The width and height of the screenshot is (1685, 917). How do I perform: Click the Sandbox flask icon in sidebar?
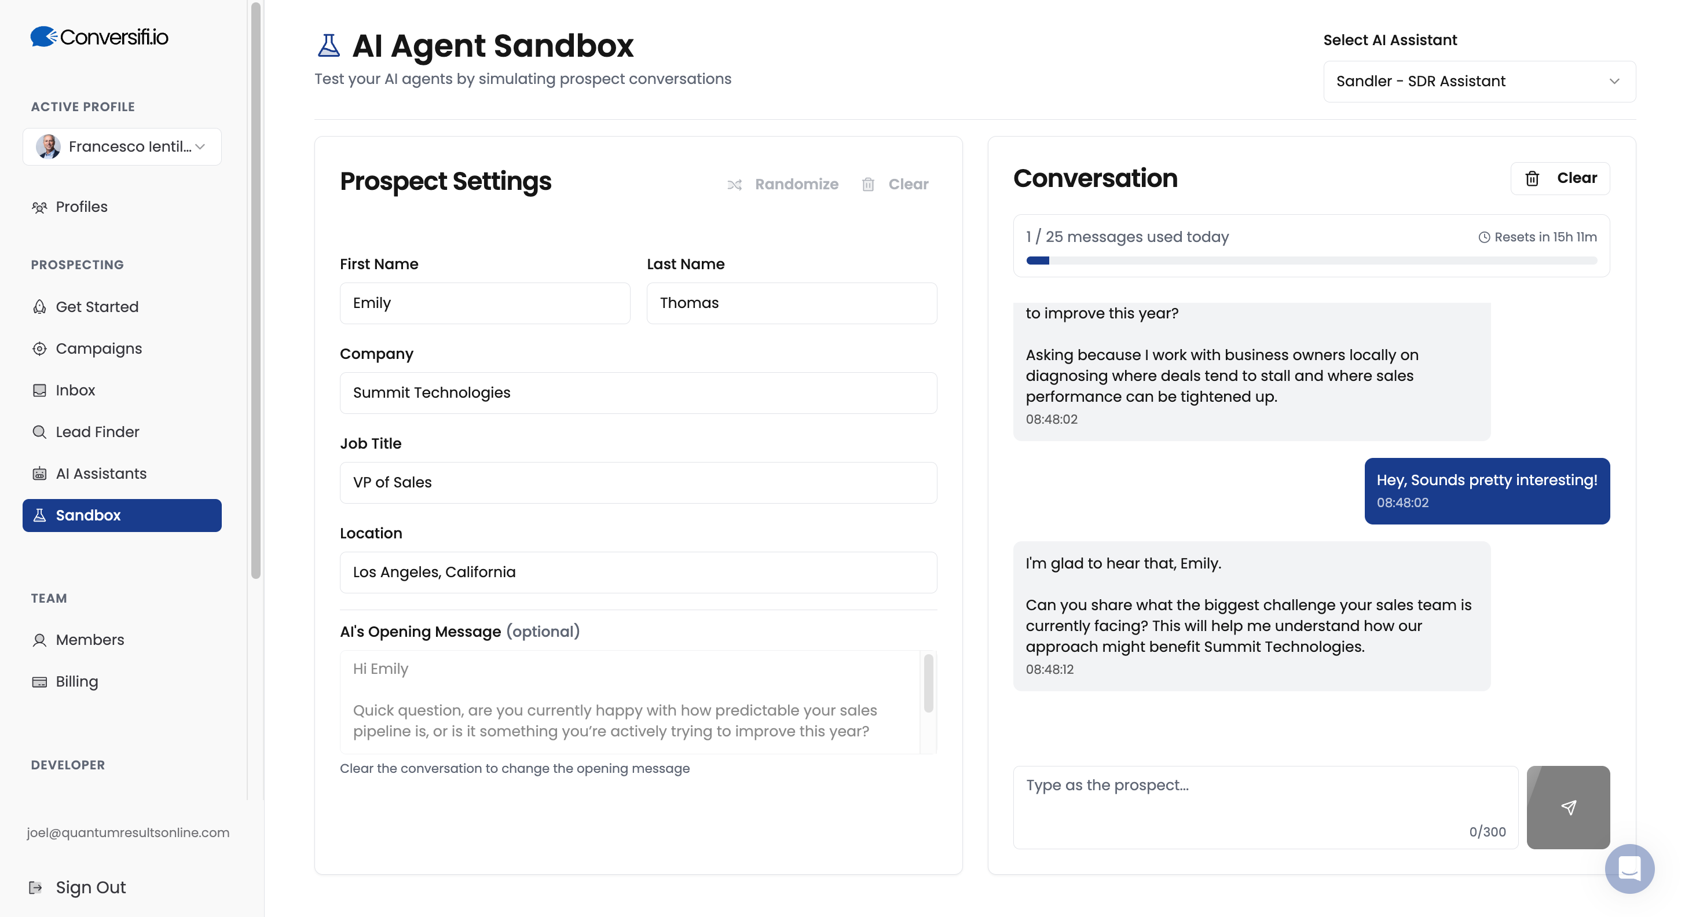39,515
